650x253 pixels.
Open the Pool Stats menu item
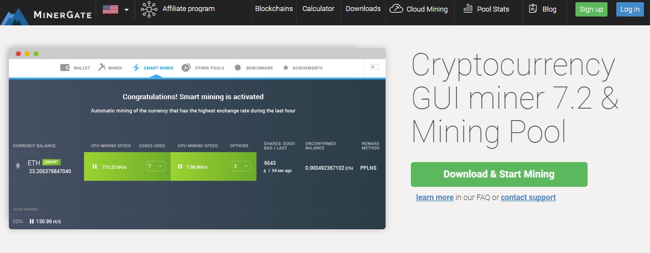pyautogui.click(x=493, y=9)
